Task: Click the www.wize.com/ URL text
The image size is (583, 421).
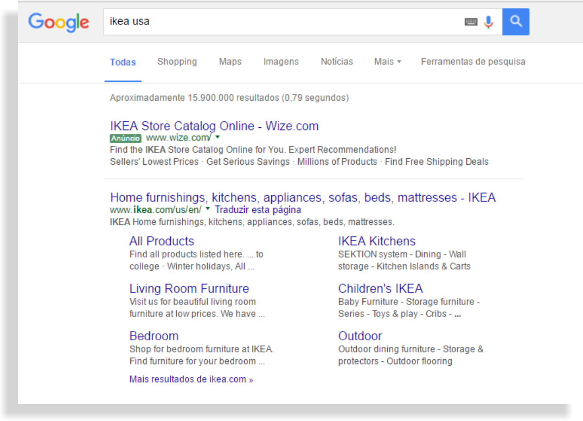Action: (178, 138)
